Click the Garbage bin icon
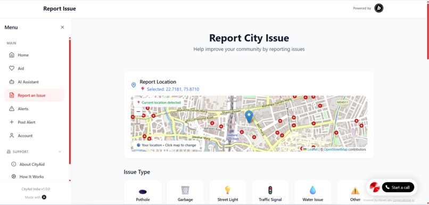Image resolution: width=429 pixels, height=205 pixels. (185, 190)
